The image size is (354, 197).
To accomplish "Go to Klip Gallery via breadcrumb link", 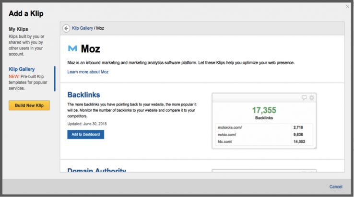I will 83,28.
